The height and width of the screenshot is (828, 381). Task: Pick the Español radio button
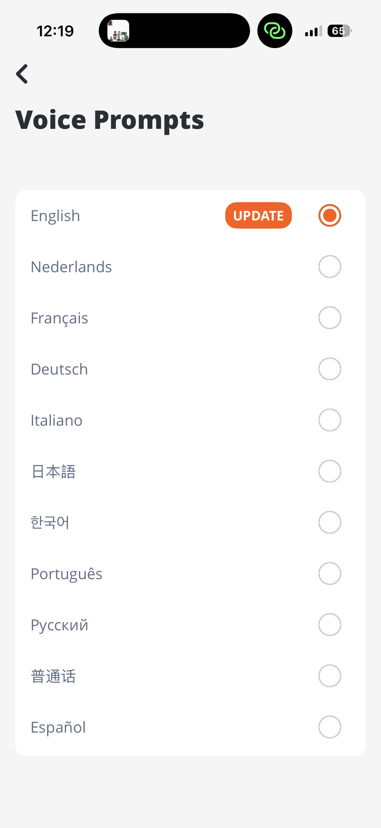click(x=330, y=727)
